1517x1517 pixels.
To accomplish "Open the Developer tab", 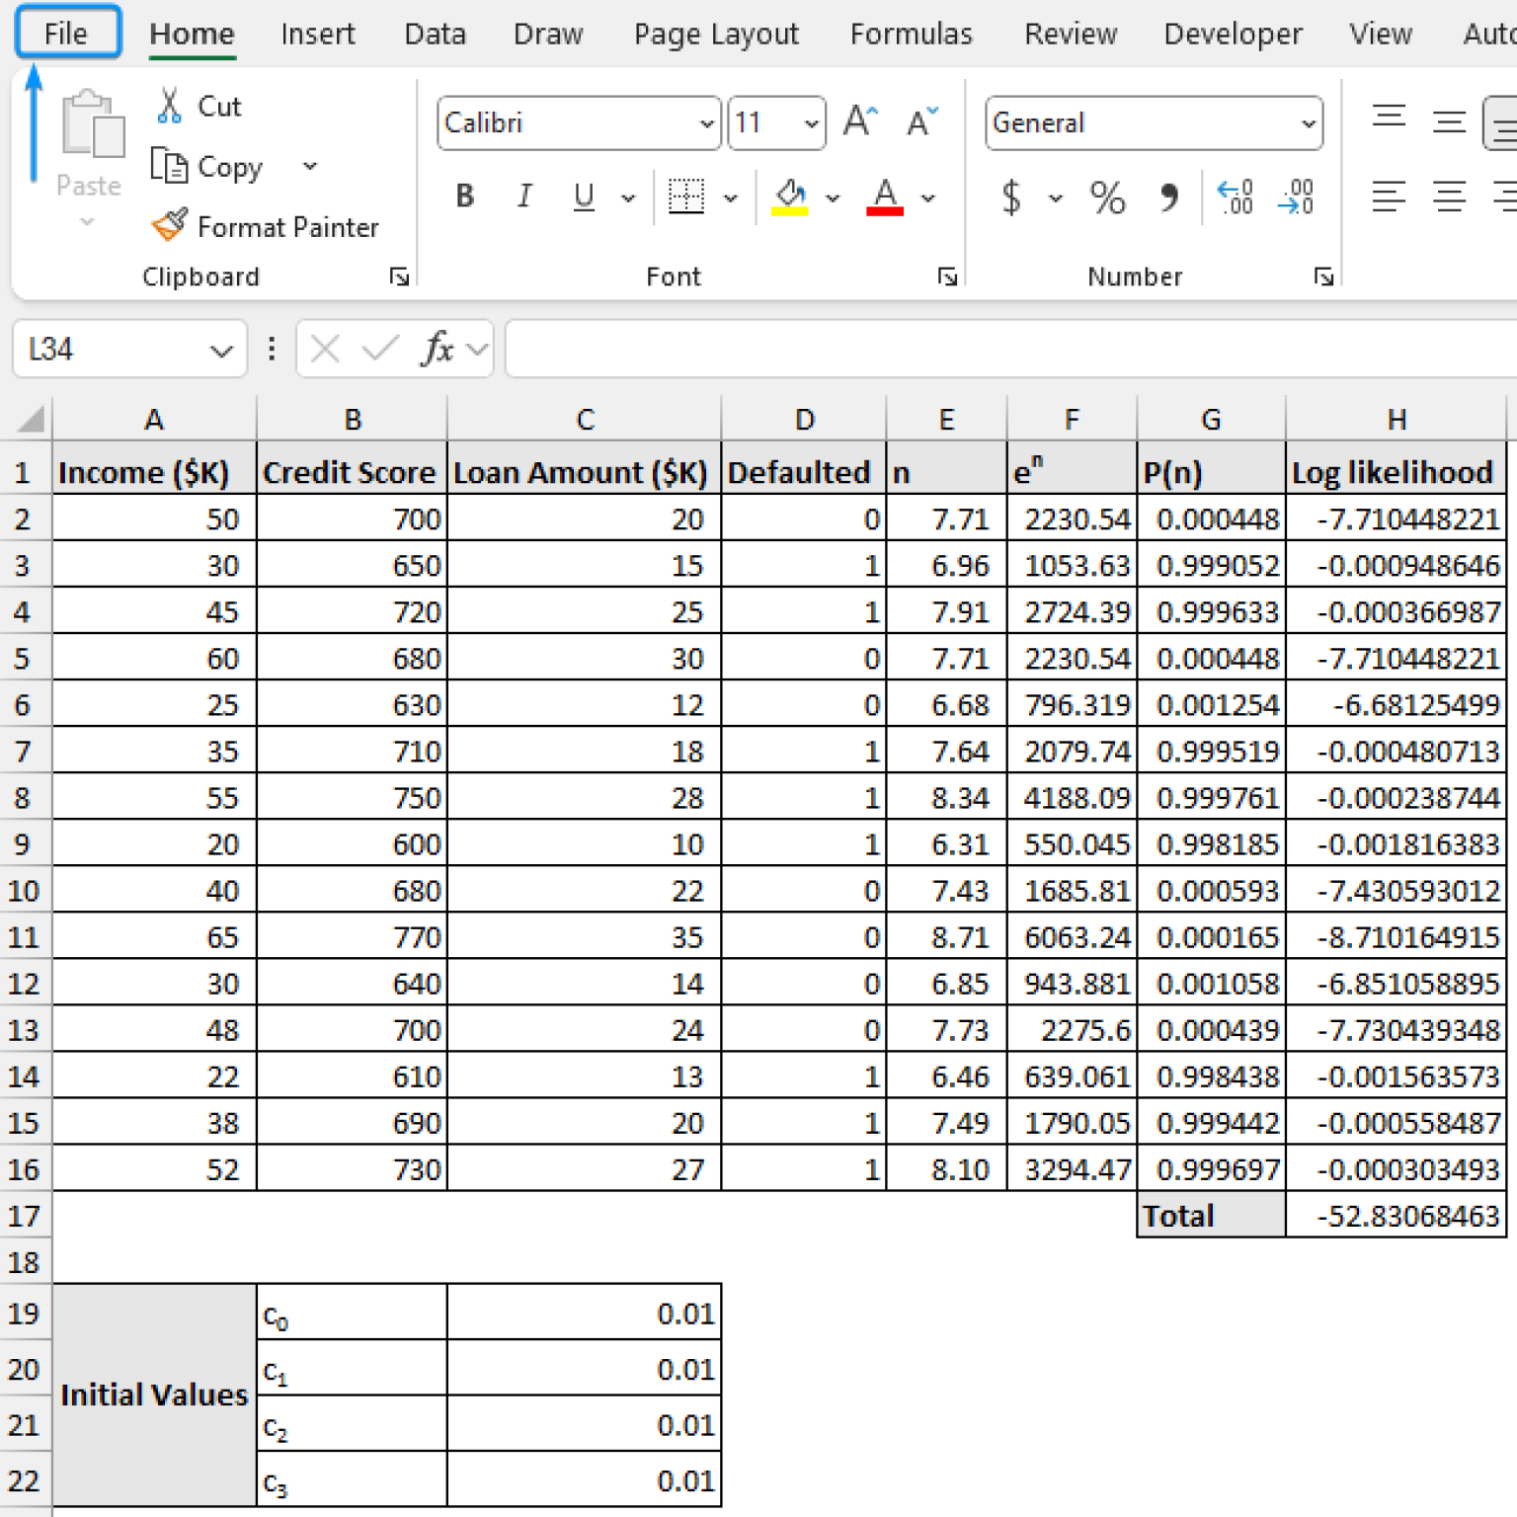I will [x=1232, y=33].
